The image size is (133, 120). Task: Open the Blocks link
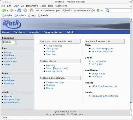coord(49,88)
